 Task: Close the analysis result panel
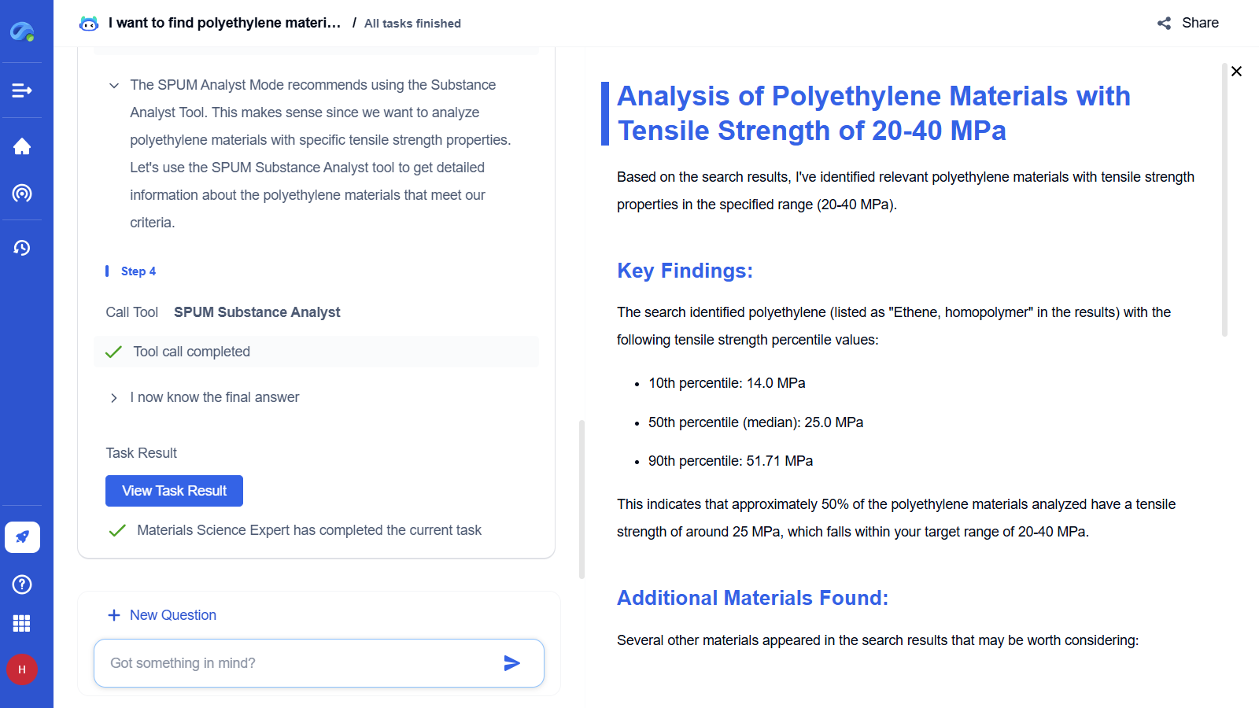[1236, 72]
